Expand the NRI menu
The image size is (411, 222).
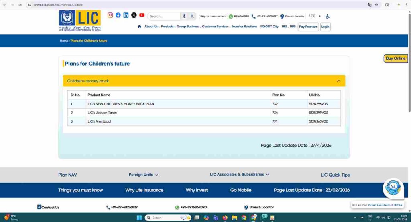point(285,27)
